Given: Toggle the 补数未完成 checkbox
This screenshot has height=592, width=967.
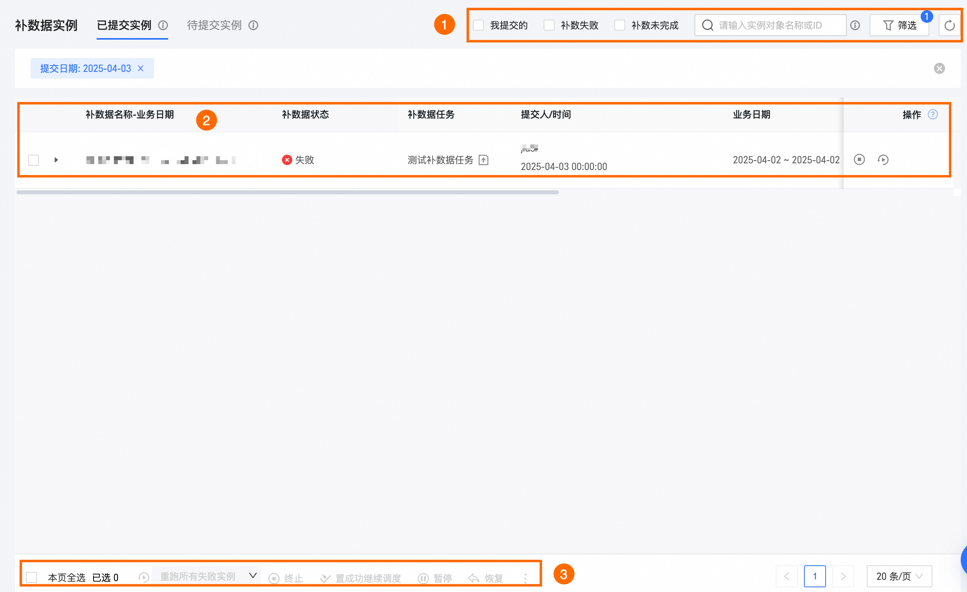Looking at the screenshot, I should point(620,26).
